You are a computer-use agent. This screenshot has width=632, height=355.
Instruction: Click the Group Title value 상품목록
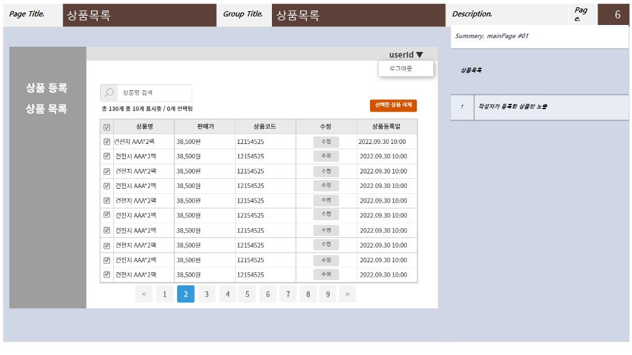tap(298, 15)
